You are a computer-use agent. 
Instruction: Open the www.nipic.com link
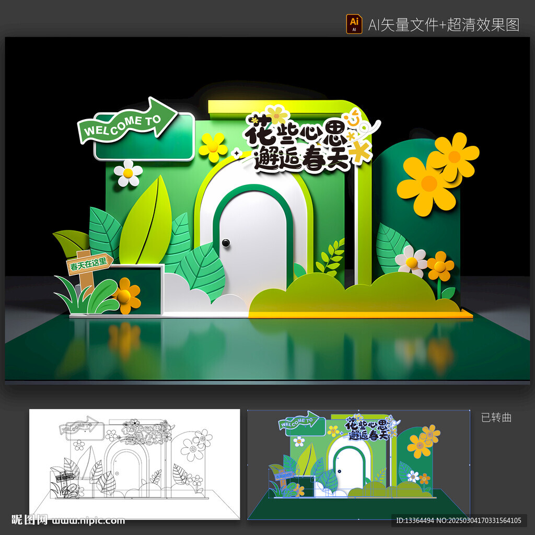pos(88,520)
